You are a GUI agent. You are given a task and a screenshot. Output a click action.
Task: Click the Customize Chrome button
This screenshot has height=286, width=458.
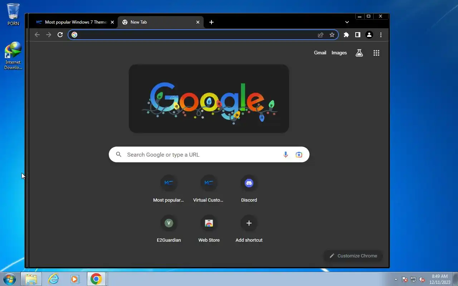353,256
